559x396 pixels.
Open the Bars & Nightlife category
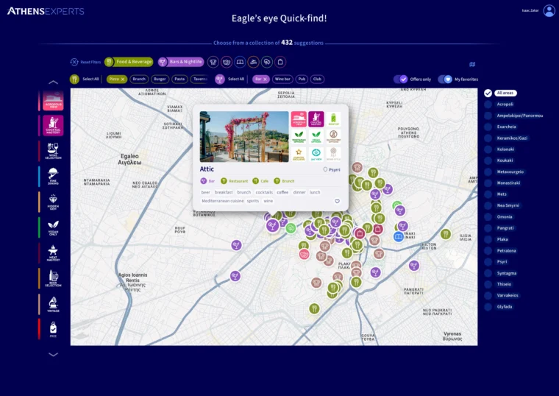click(179, 62)
